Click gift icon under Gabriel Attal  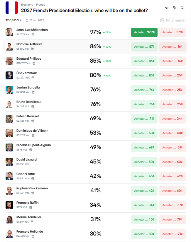tap(33, 178)
